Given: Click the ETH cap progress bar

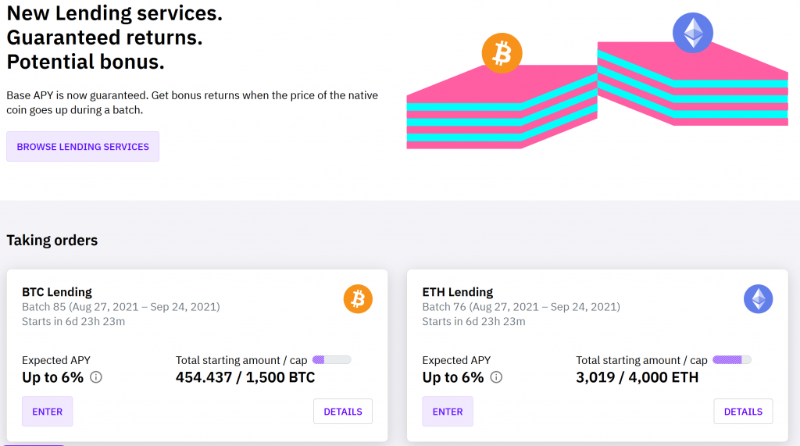Looking at the screenshot, I should 732,360.
